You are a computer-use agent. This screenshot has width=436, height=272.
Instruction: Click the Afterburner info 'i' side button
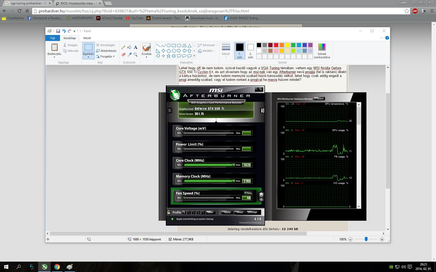[262, 111]
